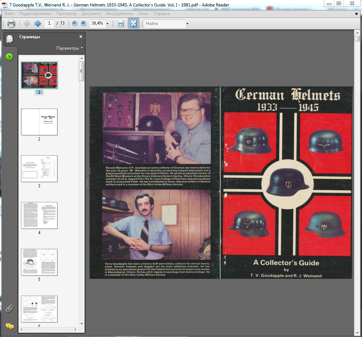The height and width of the screenshot is (337, 362).
Task: Go to the previous page arrow
Action: 26,24
